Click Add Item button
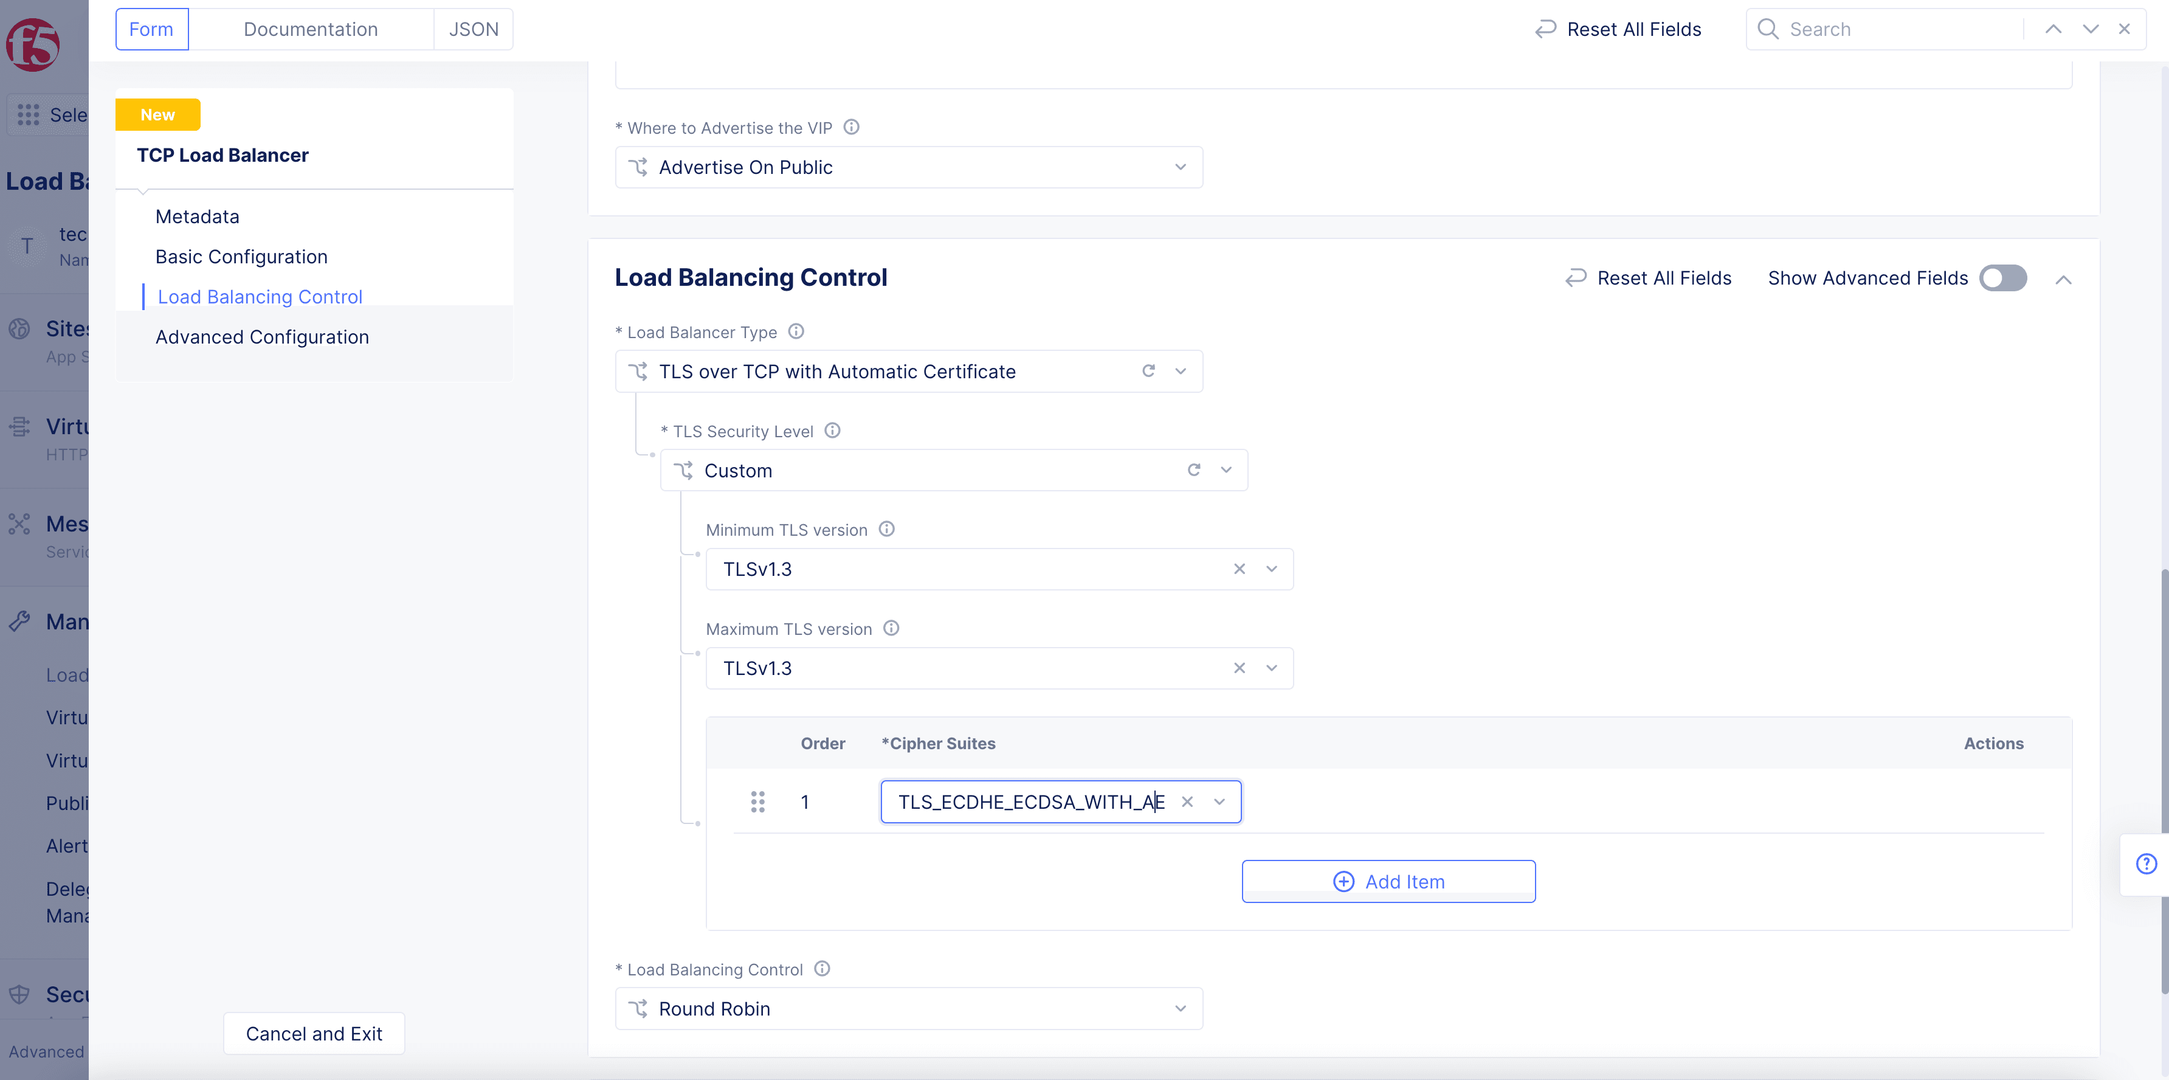This screenshot has width=2169, height=1080. click(1388, 881)
